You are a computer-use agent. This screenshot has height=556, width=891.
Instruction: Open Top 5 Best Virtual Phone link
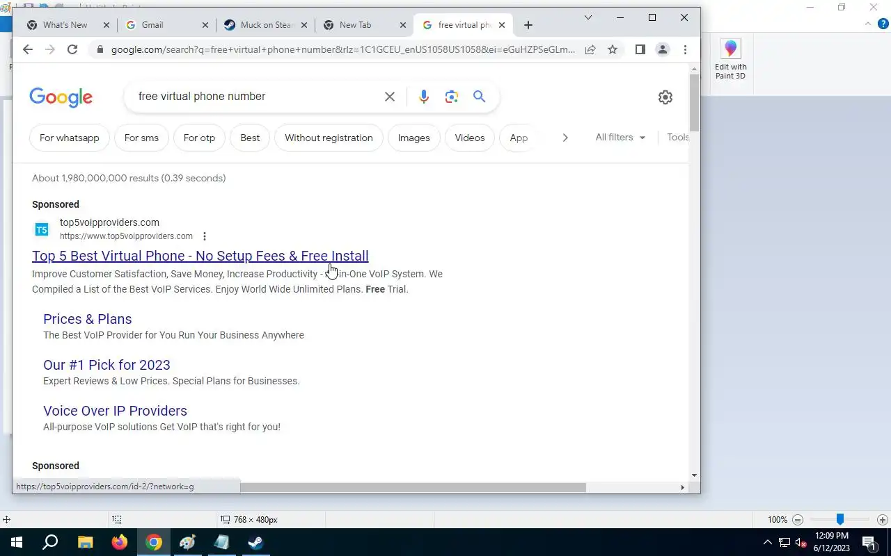pyautogui.click(x=200, y=256)
